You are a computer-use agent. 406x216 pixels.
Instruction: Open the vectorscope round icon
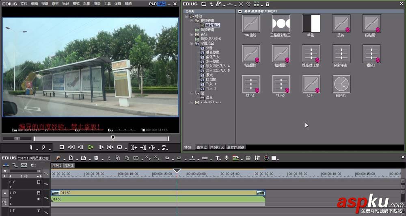(266, 158)
